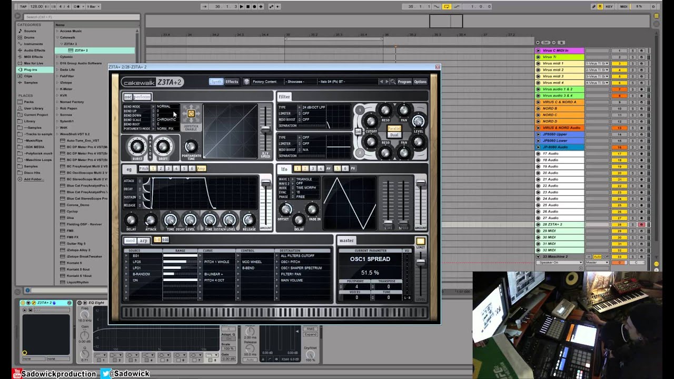Click the Burst knob
Viewport: 674px width, 379px height.
tap(137, 146)
